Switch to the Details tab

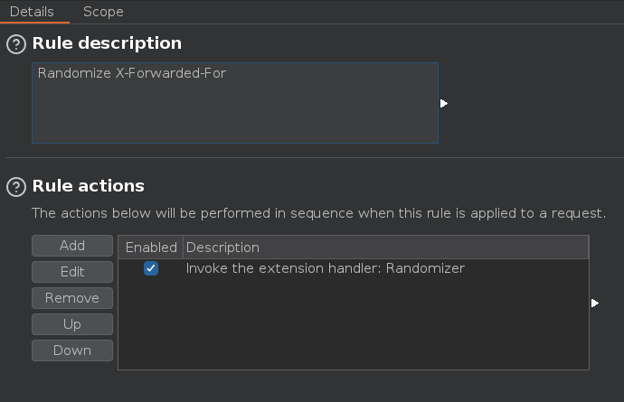click(32, 12)
